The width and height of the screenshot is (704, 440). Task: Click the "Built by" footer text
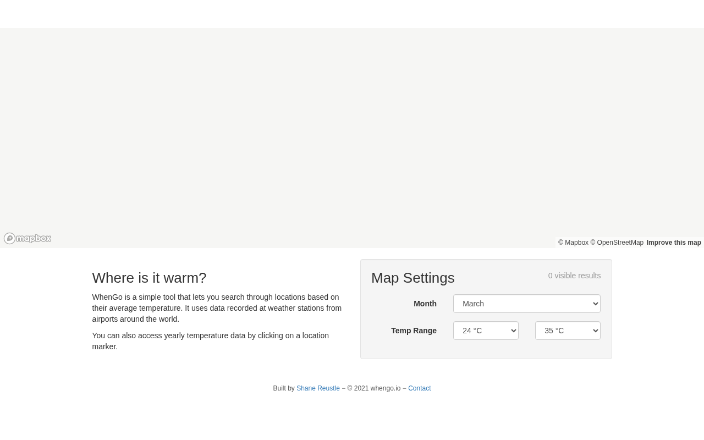point(284,388)
